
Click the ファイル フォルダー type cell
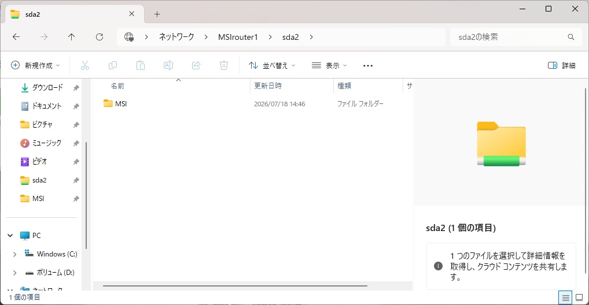360,104
